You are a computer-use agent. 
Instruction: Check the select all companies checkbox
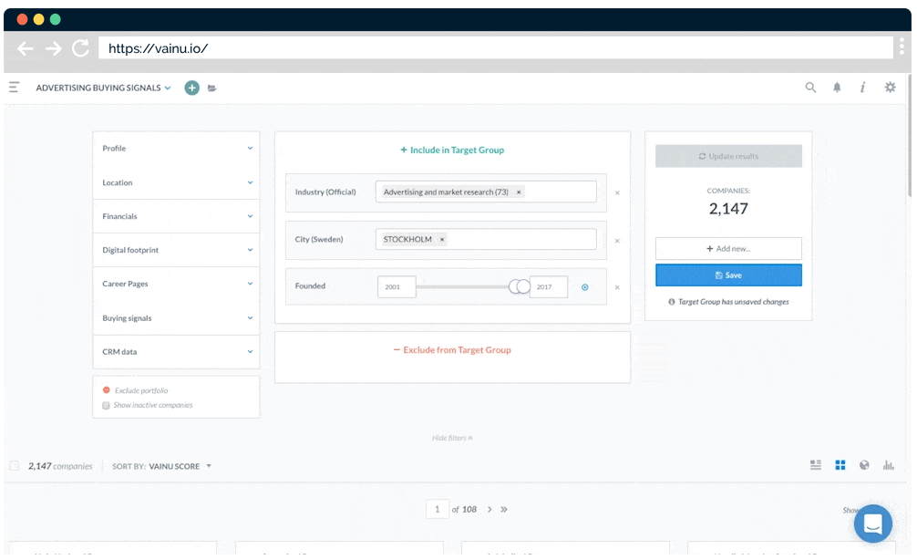15,466
